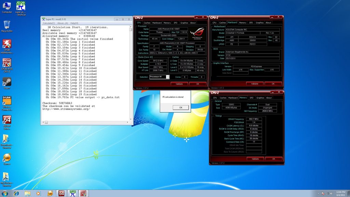Open CPU tab in CPU-Z Mainboard window
Viewport: 350px width, 197px height.
tap(214, 23)
